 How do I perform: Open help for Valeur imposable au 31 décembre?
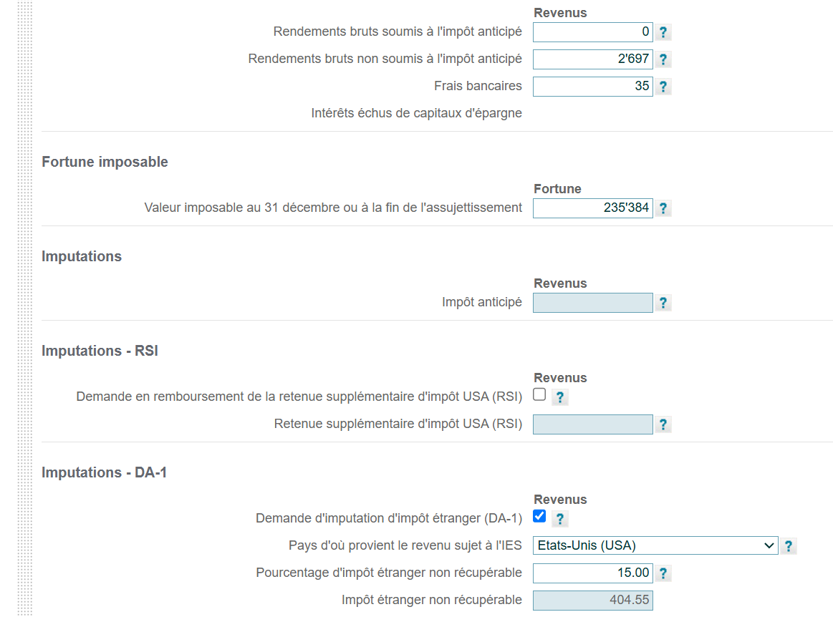point(663,208)
